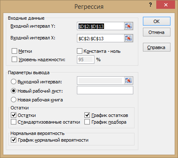Select Выходной интервал radio button
Image resolution: width=178 pixels, height=158 pixels.
pos(13,82)
